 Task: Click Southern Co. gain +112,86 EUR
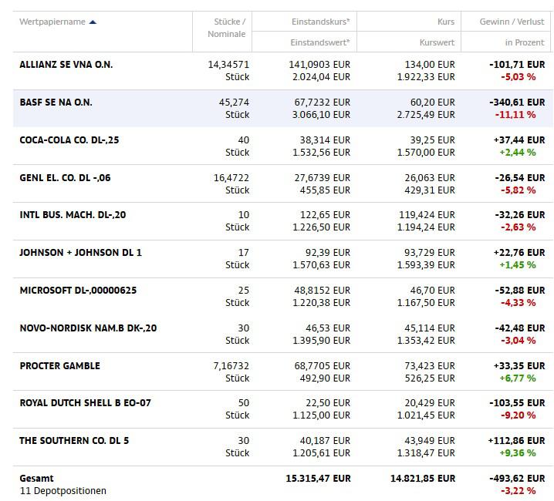point(516,441)
